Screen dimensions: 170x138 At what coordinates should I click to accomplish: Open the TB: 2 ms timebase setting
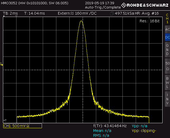click(10, 14)
